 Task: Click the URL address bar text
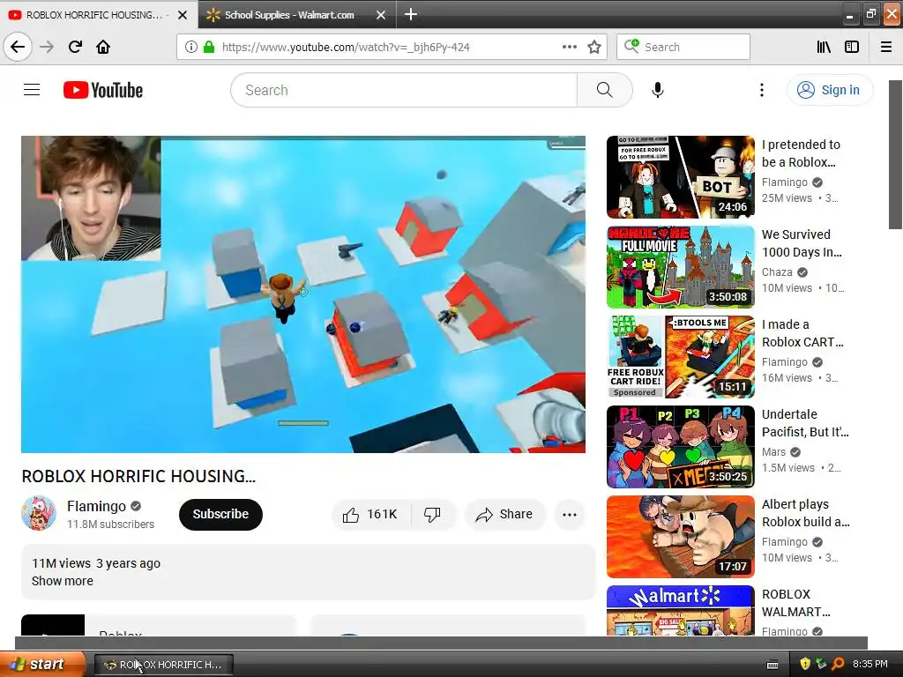point(346,48)
